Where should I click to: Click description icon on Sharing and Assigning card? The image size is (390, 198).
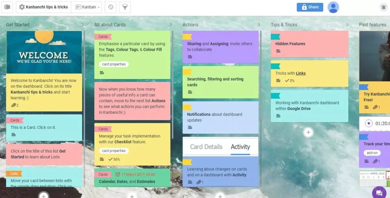[x=190, y=57]
